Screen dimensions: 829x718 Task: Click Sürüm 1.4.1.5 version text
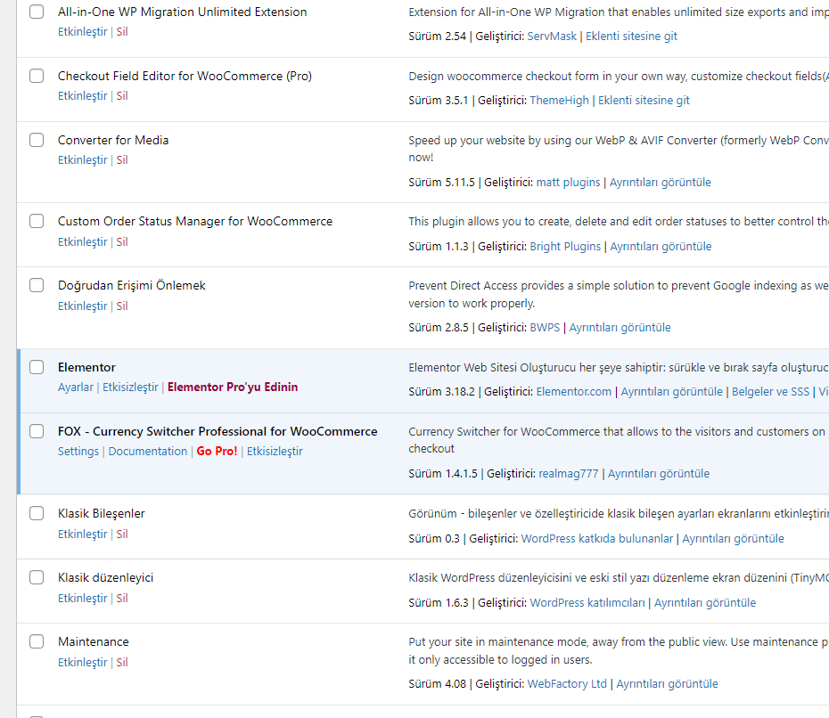pos(443,473)
